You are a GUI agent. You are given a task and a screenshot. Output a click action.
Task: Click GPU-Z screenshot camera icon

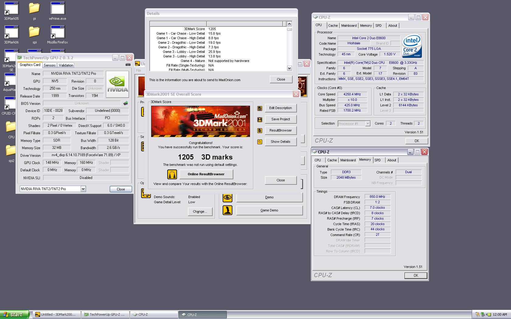(128, 65)
